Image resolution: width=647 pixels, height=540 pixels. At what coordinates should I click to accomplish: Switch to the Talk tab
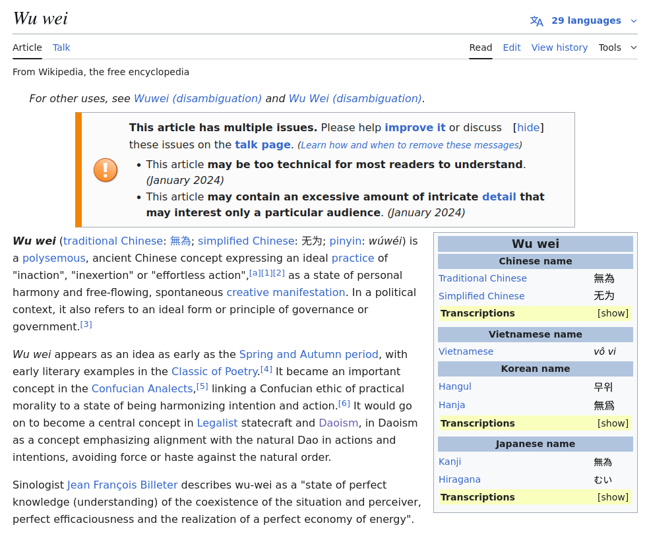61,47
